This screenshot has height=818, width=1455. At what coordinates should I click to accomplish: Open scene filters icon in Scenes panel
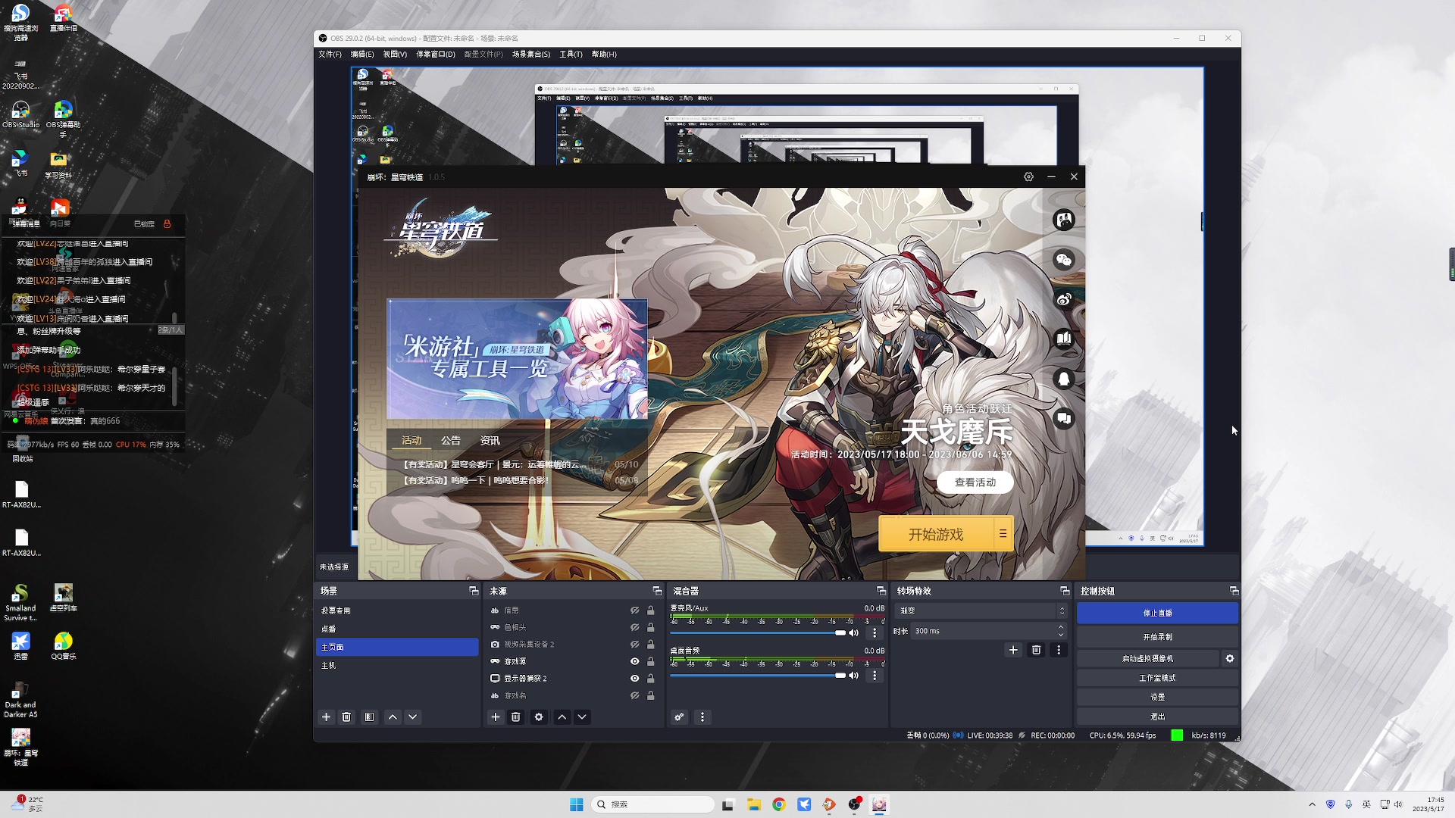(369, 717)
